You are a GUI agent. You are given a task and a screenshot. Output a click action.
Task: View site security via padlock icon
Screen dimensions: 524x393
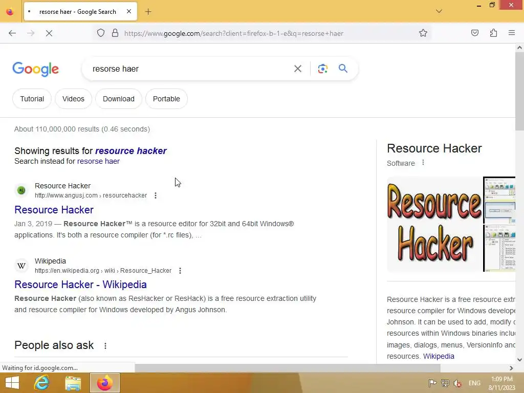115,33
